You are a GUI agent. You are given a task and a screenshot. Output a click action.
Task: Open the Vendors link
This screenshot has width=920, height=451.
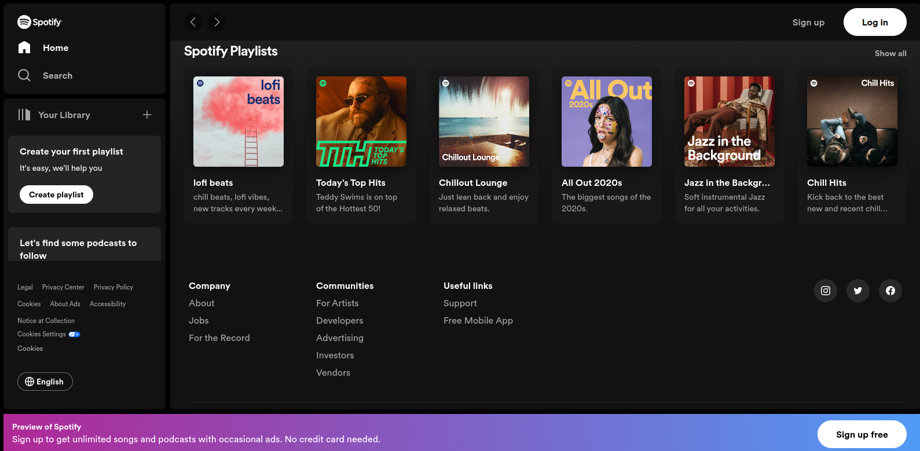click(x=333, y=372)
